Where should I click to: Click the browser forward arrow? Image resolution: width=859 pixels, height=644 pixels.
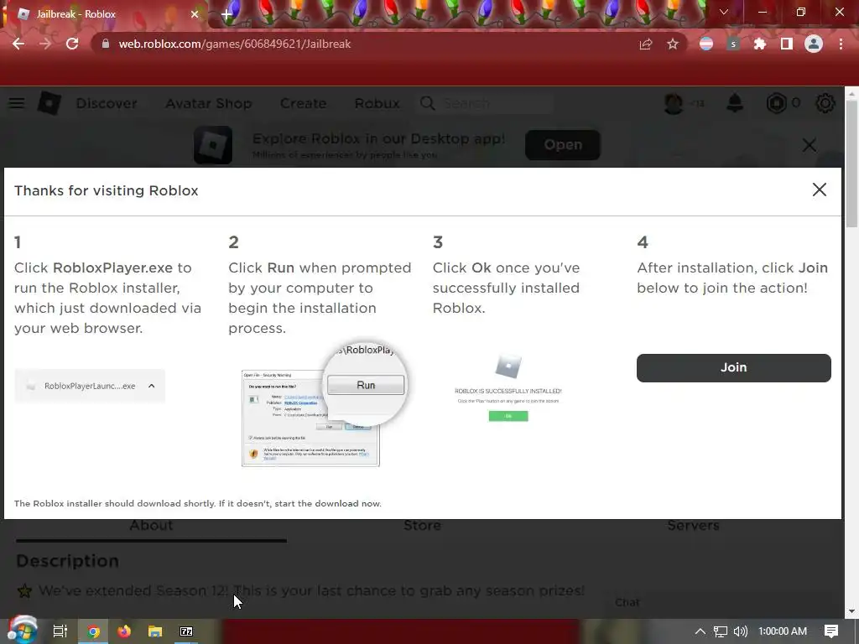[45, 44]
